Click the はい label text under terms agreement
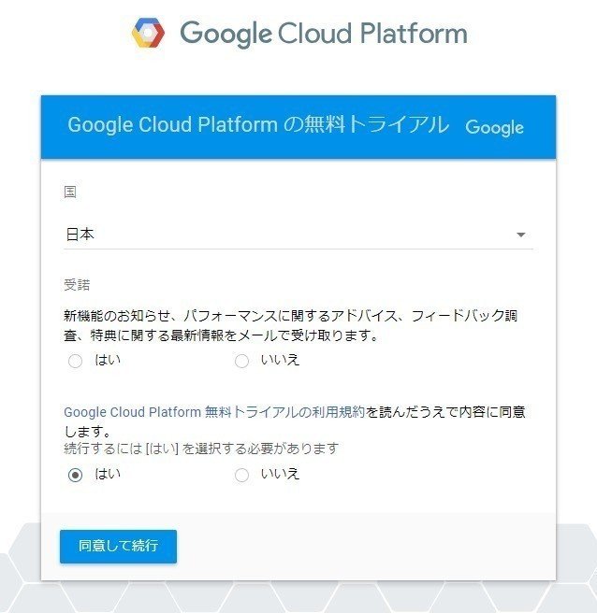597x613 pixels. (108, 474)
